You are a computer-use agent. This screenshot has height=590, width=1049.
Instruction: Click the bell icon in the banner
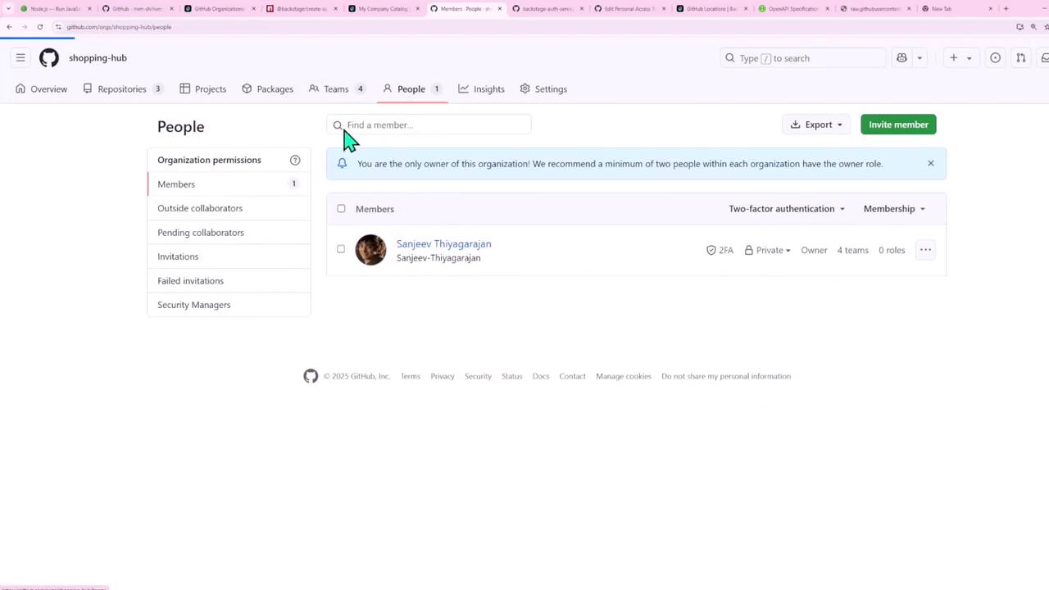(x=342, y=163)
